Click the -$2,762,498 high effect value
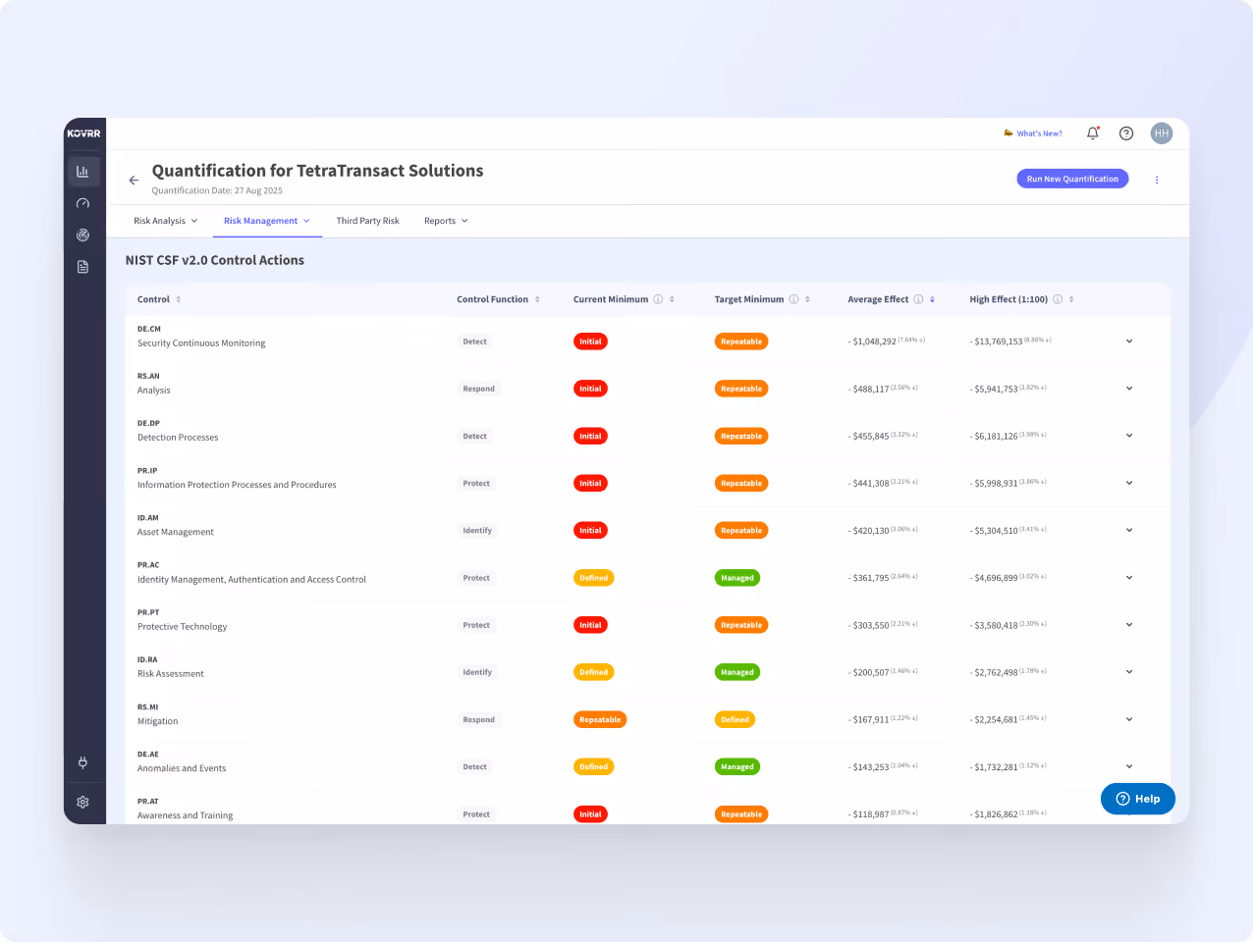Screen dimensions: 1253x942 [x=994, y=672]
